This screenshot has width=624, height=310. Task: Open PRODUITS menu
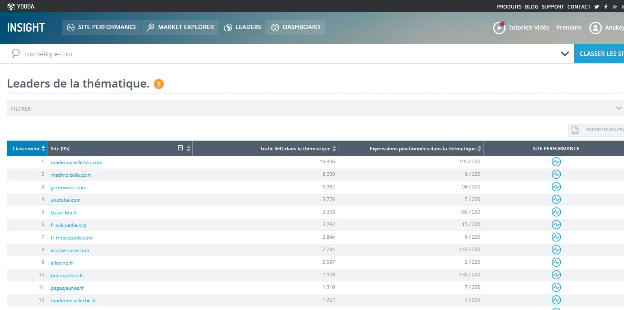[509, 6]
